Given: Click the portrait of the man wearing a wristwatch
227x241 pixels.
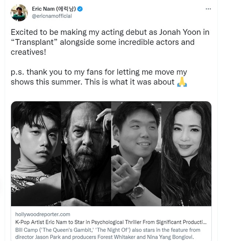Looking at the screenshot, I should point(136,154).
